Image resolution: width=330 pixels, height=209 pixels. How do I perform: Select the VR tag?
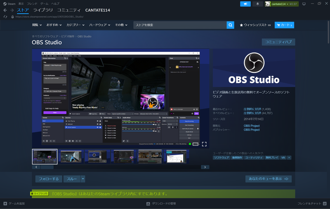pos(283,158)
